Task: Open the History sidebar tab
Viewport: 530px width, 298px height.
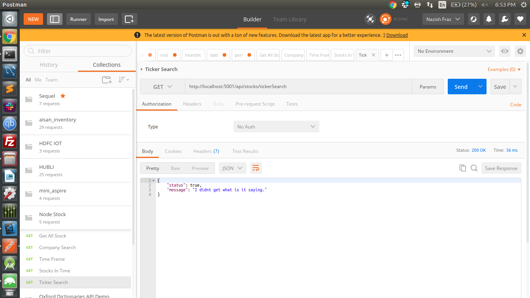Action: click(x=49, y=65)
